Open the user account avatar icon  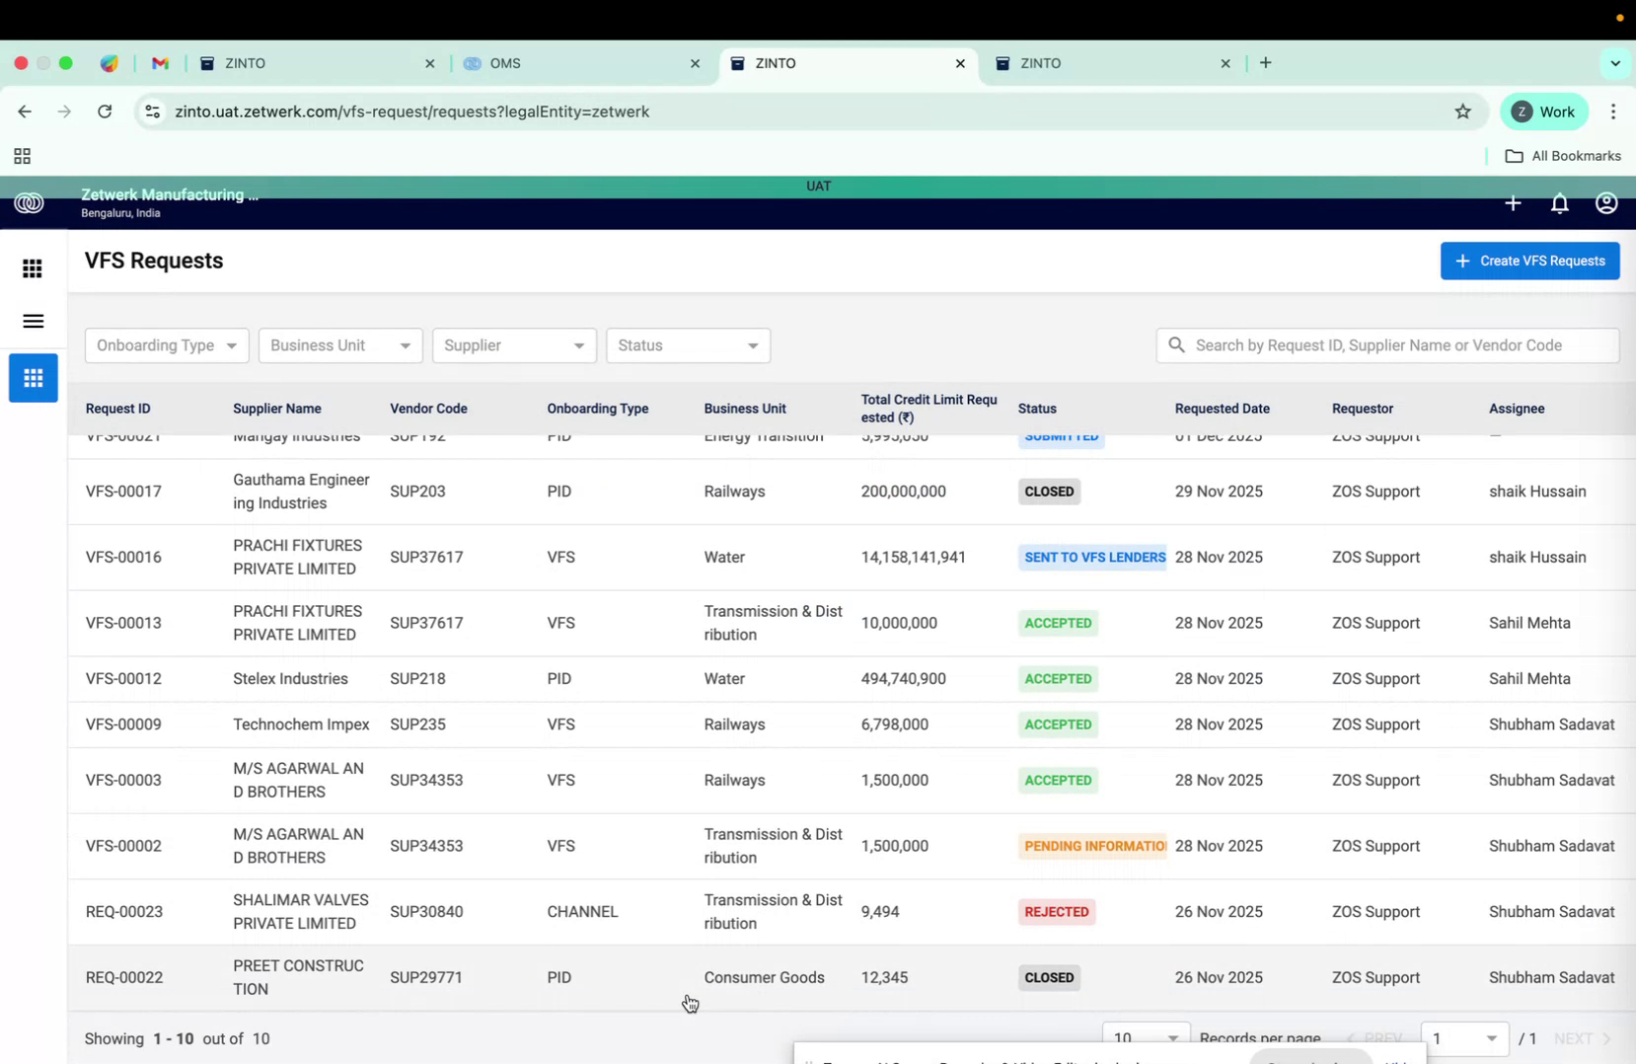click(1605, 203)
